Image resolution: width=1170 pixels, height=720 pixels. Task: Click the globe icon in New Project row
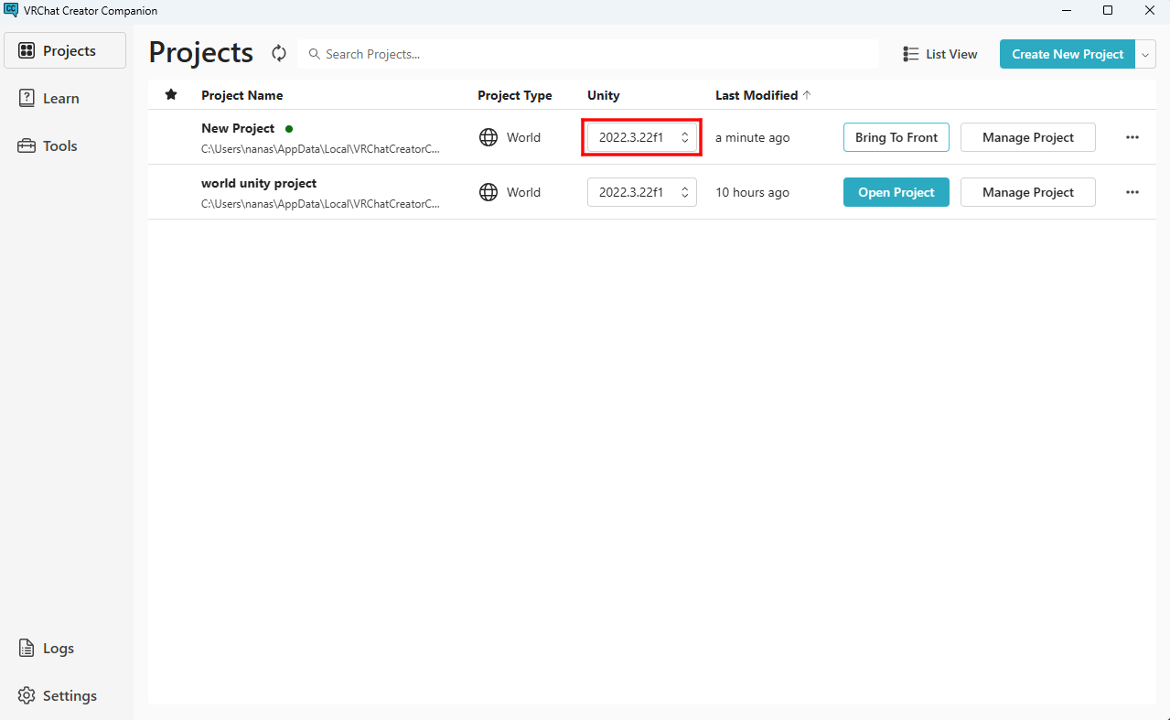coord(488,137)
